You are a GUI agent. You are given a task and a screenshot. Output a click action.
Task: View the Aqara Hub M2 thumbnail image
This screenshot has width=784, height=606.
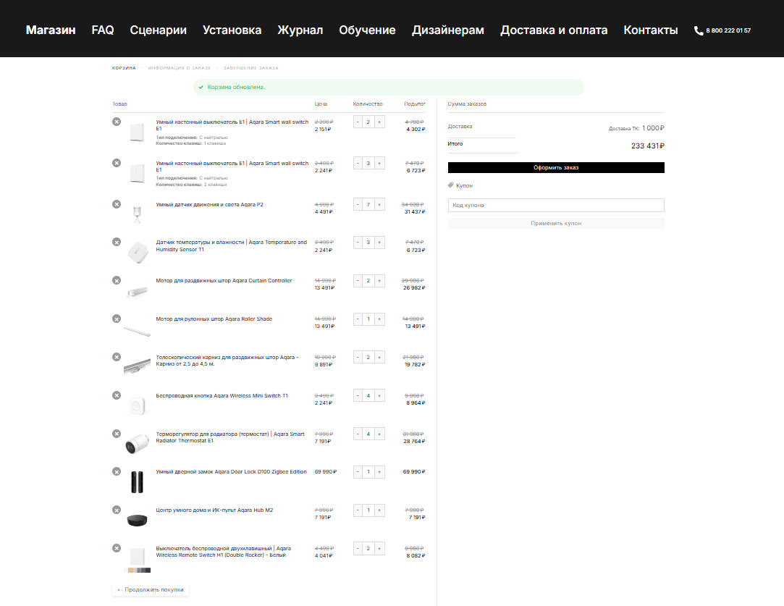pyautogui.click(x=137, y=520)
